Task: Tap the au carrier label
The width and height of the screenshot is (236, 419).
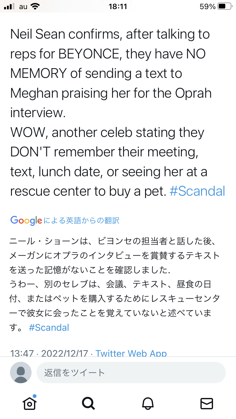Action: coord(23,7)
